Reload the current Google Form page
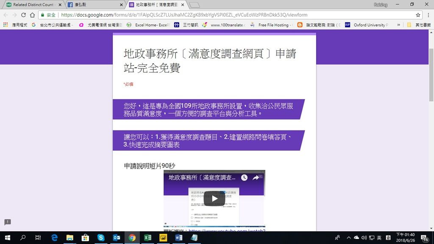Viewport: 434px width, 244px height. (24, 15)
